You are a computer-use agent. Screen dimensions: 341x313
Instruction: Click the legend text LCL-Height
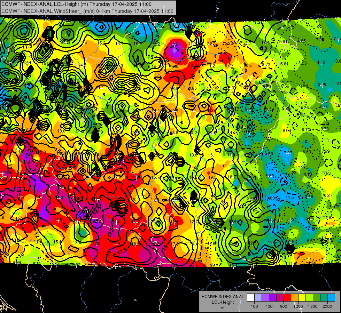tap(223, 302)
